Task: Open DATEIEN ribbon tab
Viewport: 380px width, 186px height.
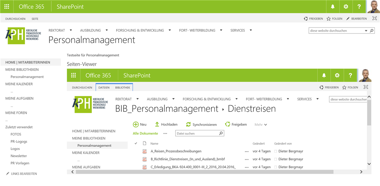Action: coord(104,88)
